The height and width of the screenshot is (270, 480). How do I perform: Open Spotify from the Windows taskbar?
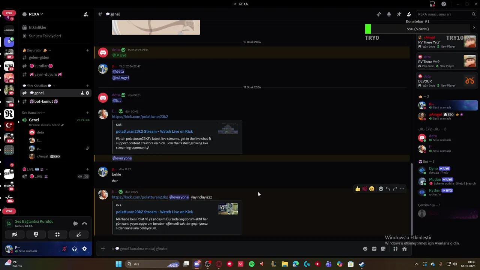252,264
